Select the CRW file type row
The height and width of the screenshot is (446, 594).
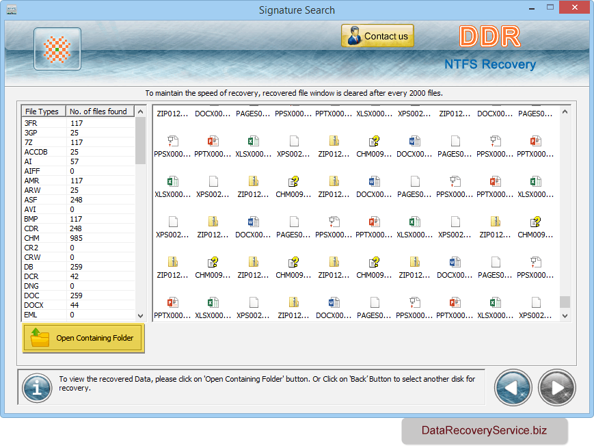(x=78, y=257)
